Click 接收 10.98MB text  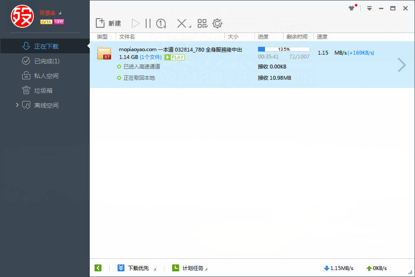tap(274, 78)
